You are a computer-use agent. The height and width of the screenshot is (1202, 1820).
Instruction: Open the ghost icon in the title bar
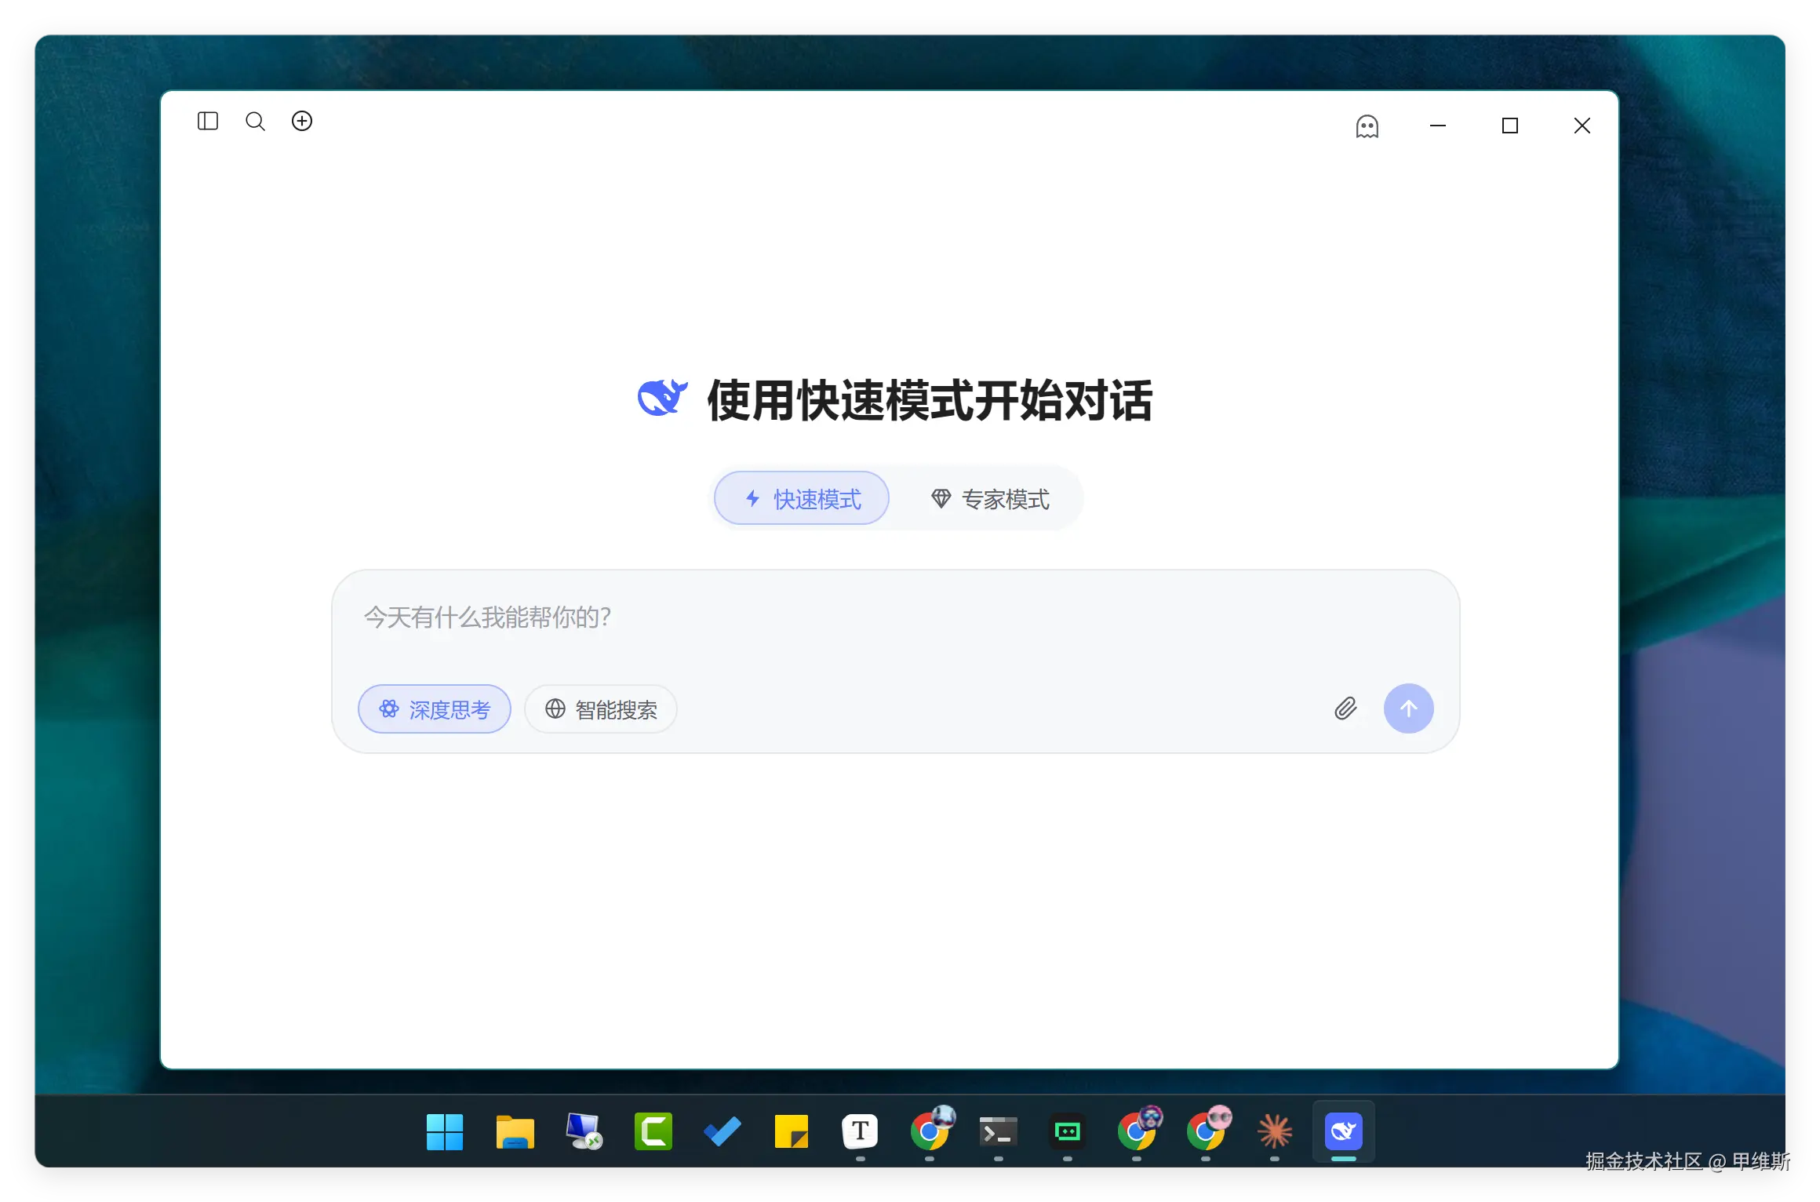[1367, 126]
